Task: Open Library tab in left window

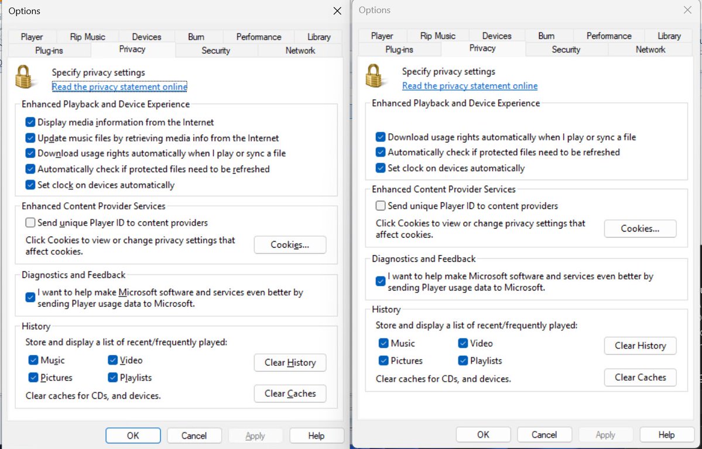Action: click(319, 37)
